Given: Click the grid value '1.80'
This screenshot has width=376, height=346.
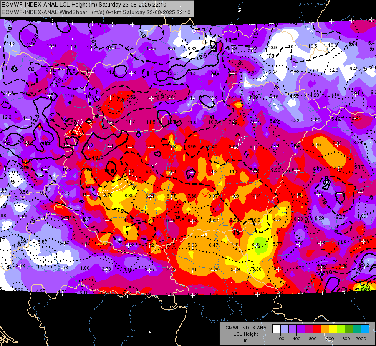Looking at the screenshot, I should (85, 268).
